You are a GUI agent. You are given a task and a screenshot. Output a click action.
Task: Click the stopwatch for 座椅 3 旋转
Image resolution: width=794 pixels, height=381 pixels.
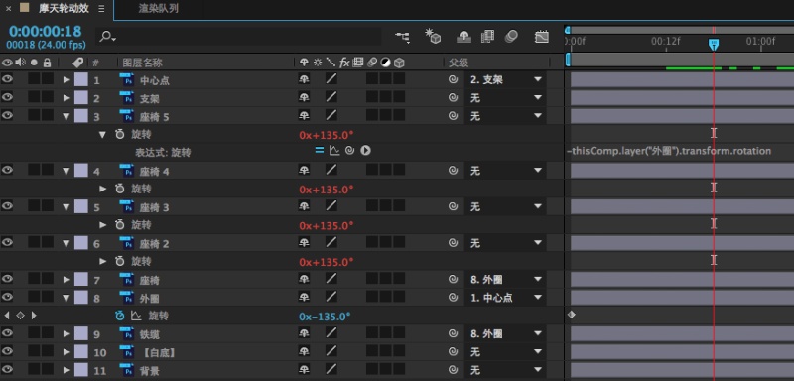[119, 225]
